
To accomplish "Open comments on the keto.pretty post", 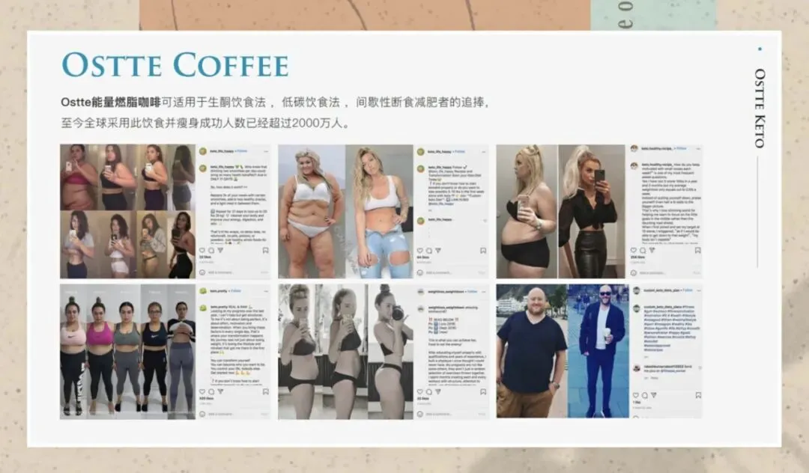I will [211, 391].
